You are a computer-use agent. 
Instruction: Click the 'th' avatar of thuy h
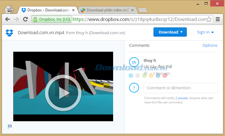click(x=134, y=62)
